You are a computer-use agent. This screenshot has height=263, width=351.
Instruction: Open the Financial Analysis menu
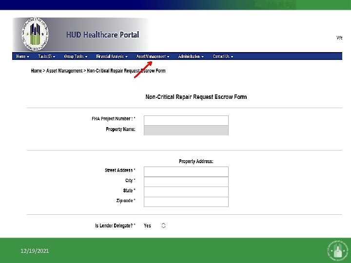click(112, 56)
